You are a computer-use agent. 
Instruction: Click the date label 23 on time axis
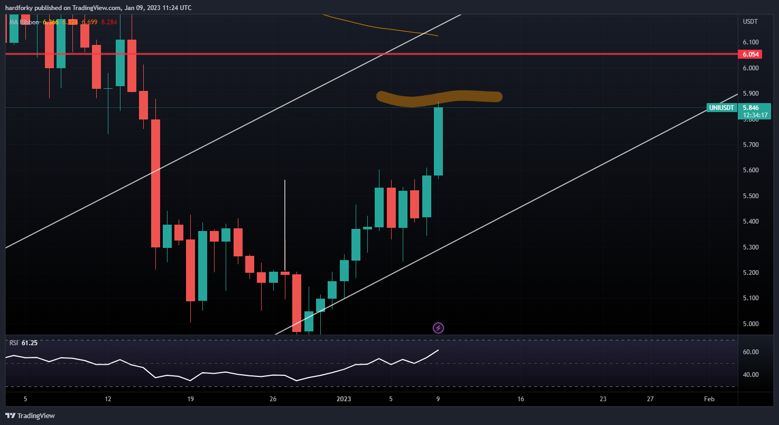(603, 399)
